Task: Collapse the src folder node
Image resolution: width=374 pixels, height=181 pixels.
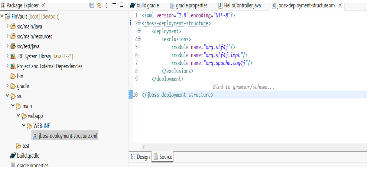Action: click(x=8, y=96)
